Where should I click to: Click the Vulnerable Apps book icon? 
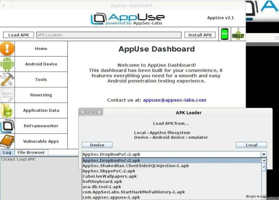pos(7,141)
